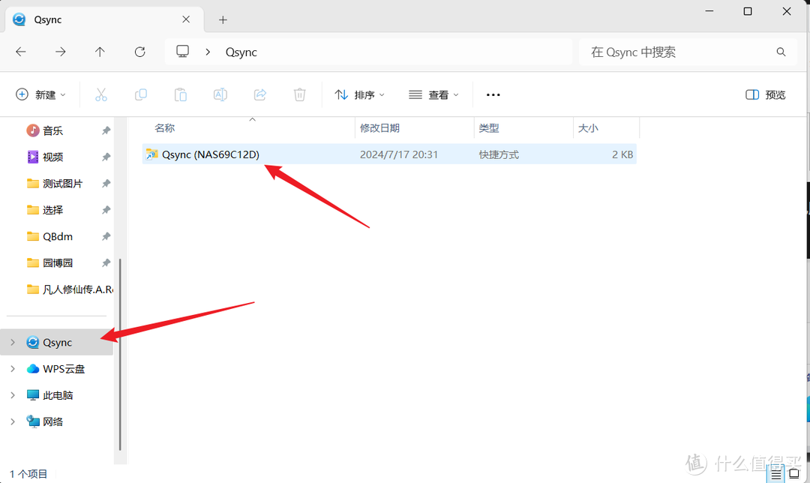Close the Qsync tab
Screen dimensions: 810x483
tap(186, 19)
